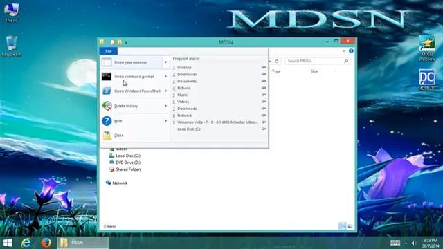Launch Firefox from the taskbar
Viewport: 443px width, 249px height.
[46, 243]
